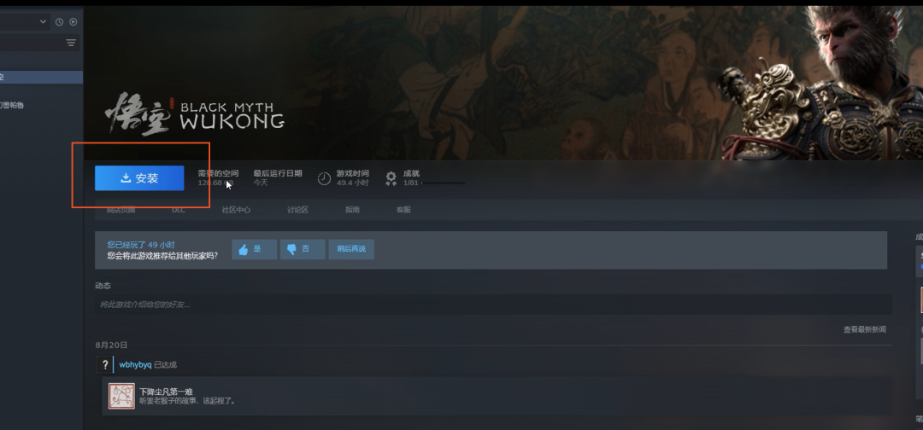The width and height of the screenshot is (923, 430).
Task: Click the achievements 1/81 progress bar
Action: pos(444,183)
